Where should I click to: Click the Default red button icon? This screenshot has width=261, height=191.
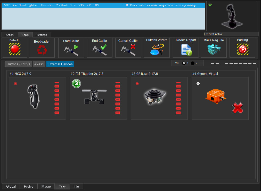[15, 49]
